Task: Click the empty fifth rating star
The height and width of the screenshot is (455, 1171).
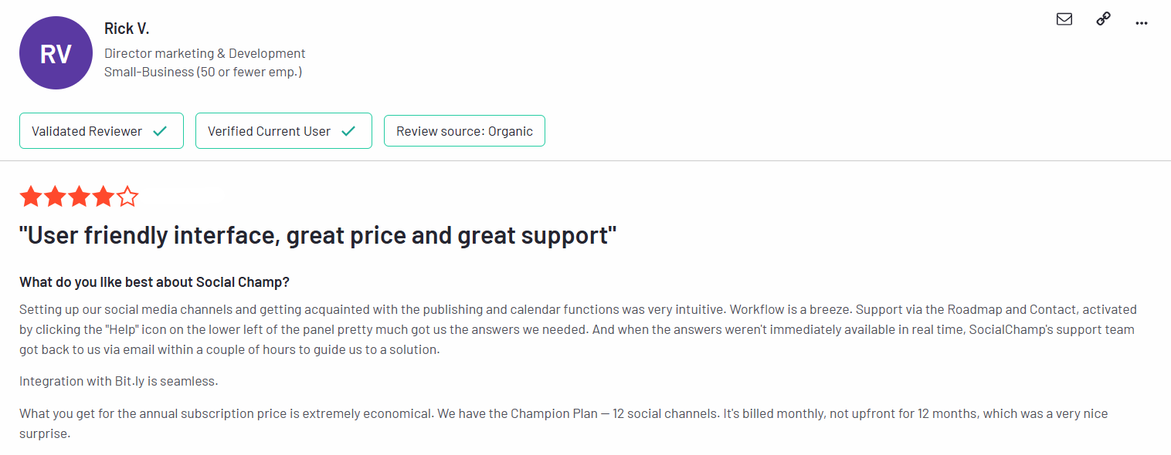Action: [x=127, y=197]
